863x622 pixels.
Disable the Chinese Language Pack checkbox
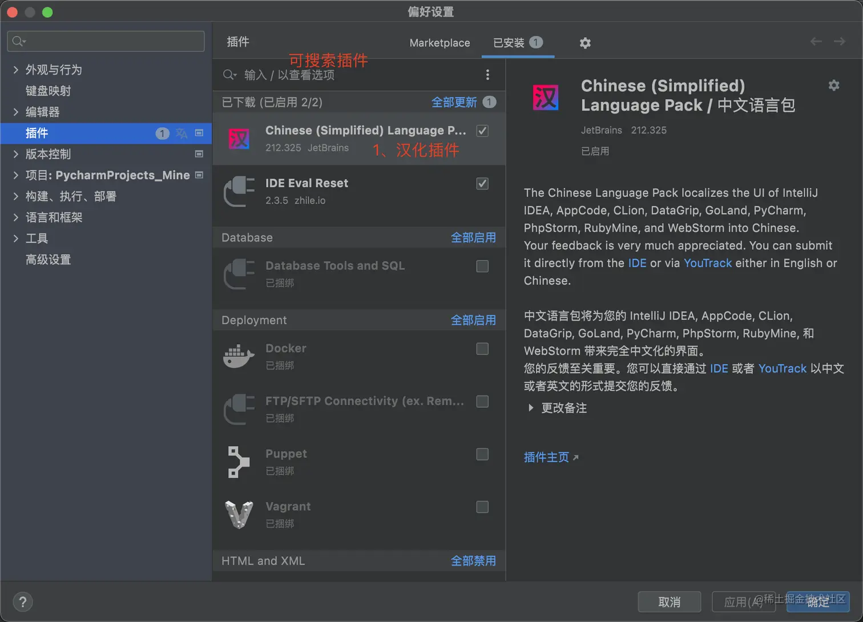(x=482, y=131)
